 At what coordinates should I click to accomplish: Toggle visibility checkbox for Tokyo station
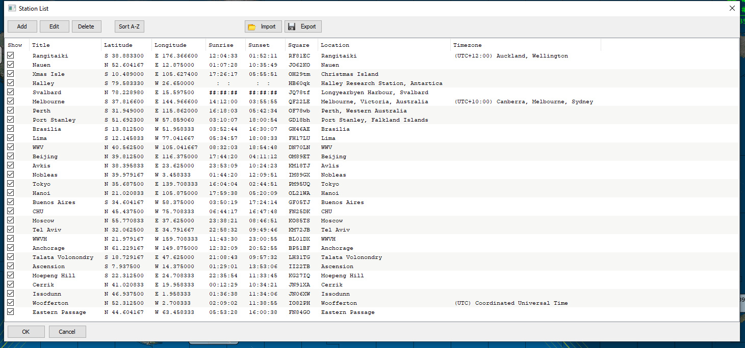(11, 184)
